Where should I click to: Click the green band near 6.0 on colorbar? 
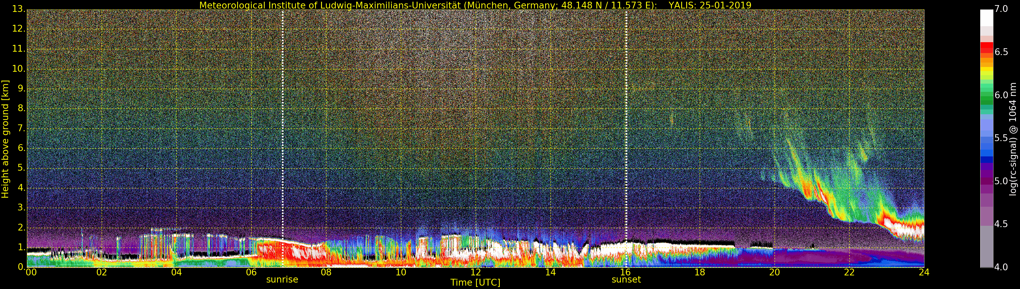click(986, 95)
